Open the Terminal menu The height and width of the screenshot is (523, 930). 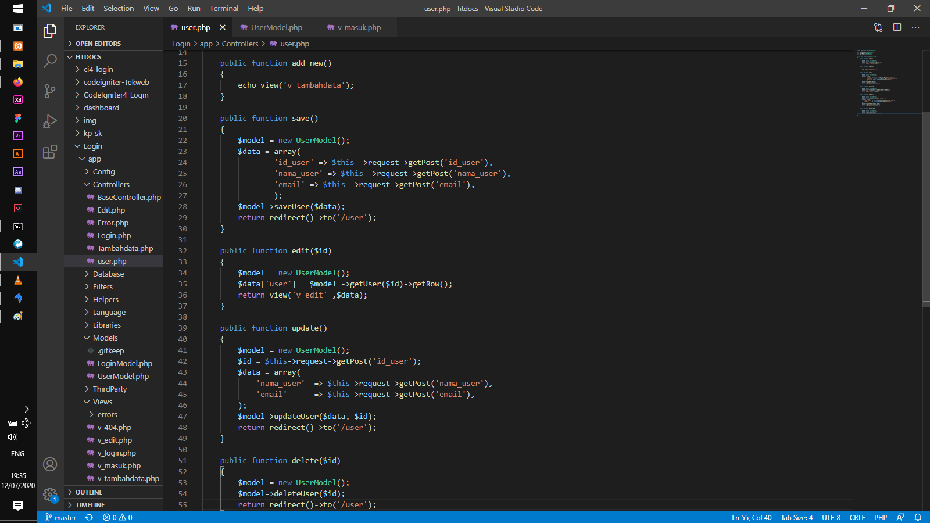click(224, 8)
